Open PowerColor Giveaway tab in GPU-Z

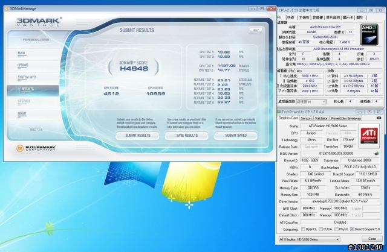click(x=346, y=118)
